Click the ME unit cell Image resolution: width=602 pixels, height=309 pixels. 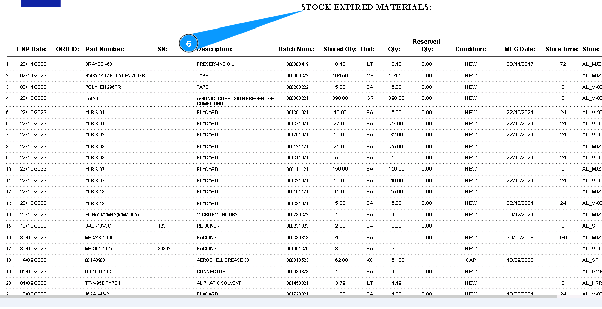tap(370, 76)
